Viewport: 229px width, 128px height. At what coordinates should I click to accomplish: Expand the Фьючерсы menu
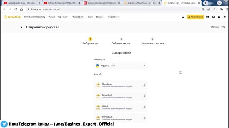click(78, 17)
